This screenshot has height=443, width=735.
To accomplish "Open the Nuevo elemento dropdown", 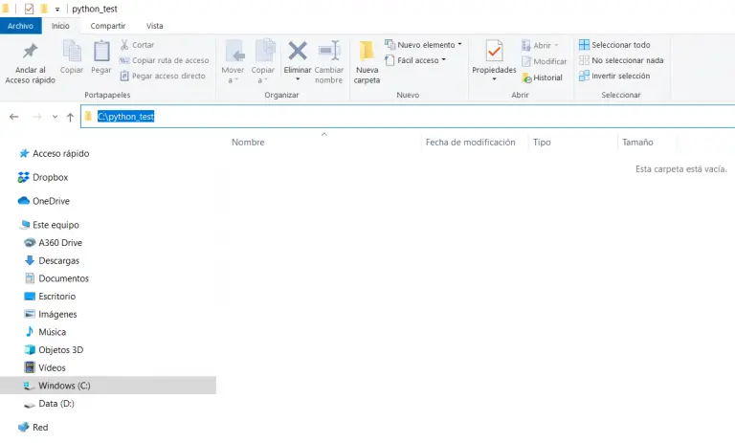I will click(423, 44).
